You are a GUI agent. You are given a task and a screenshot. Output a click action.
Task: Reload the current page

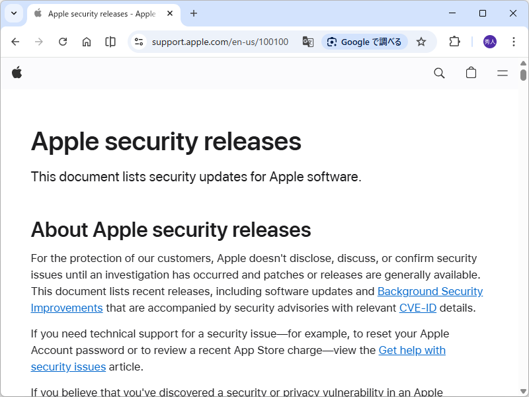tap(63, 41)
